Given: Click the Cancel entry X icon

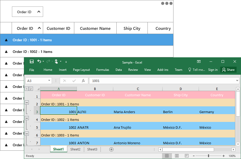Looking at the screenshot, I should (x=65, y=81).
